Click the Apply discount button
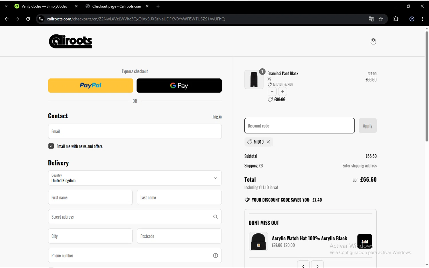Screen dimensions: 429x268 point(368,126)
